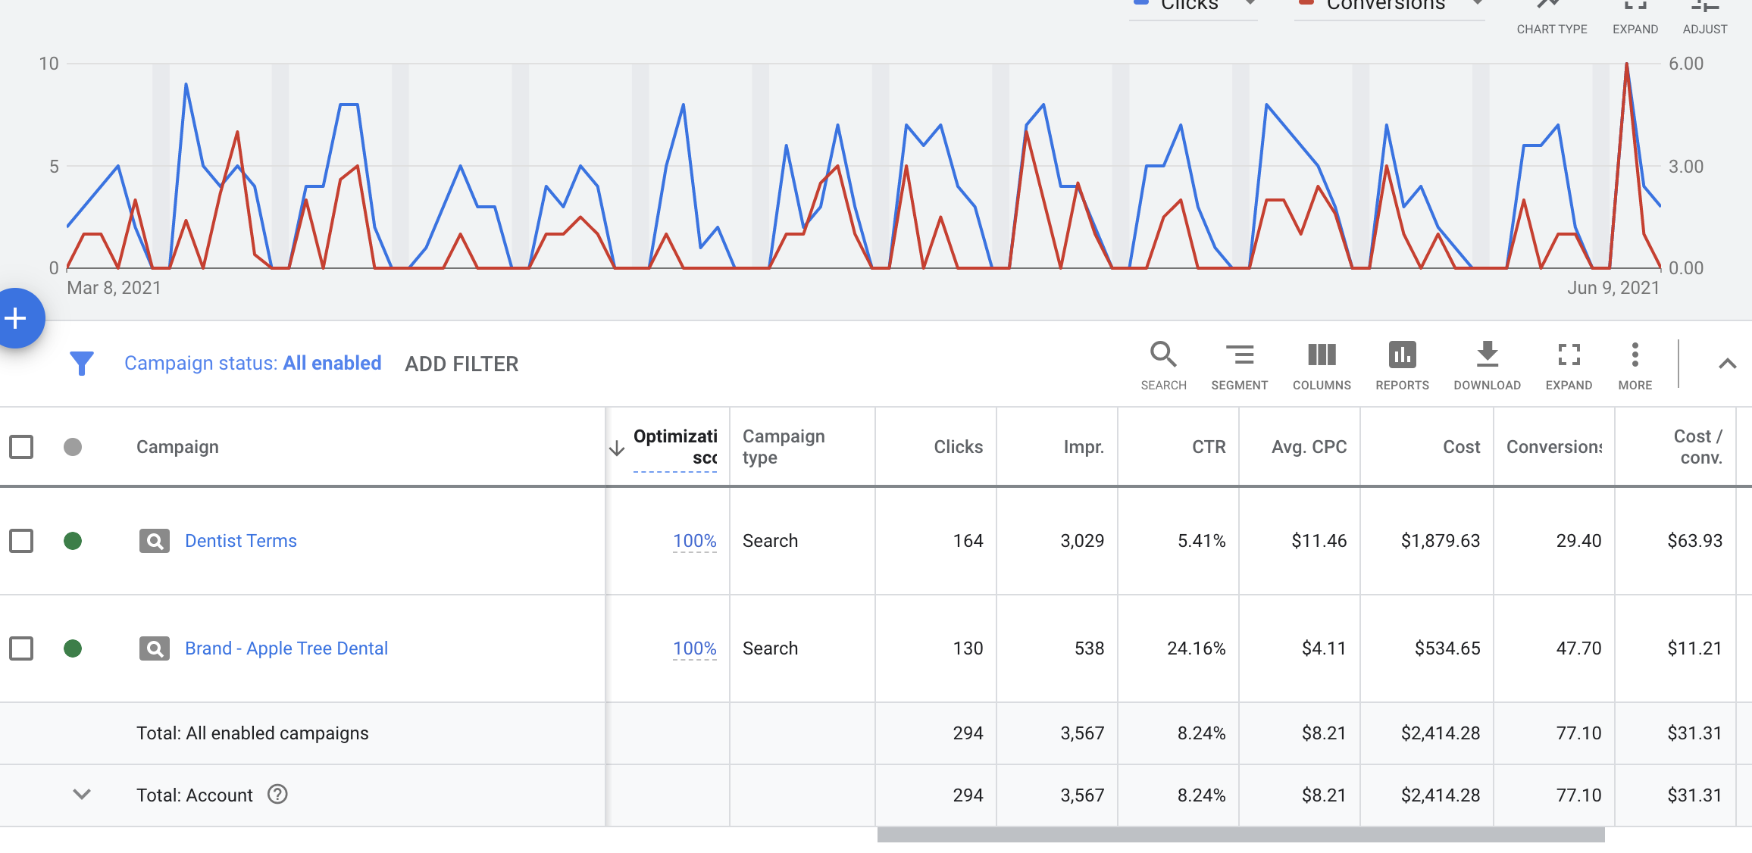Image resolution: width=1752 pixels, height=853 pixels.
Task: Sort by the Clicks column header
Action: pyautogui.click(x=958, y=447)
